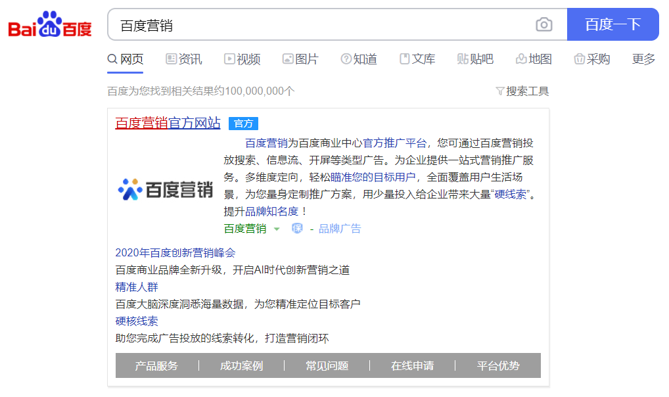Open the 硬核线索 link
The height and width of the screenshot is (397, 669).
tap(137, 321)
